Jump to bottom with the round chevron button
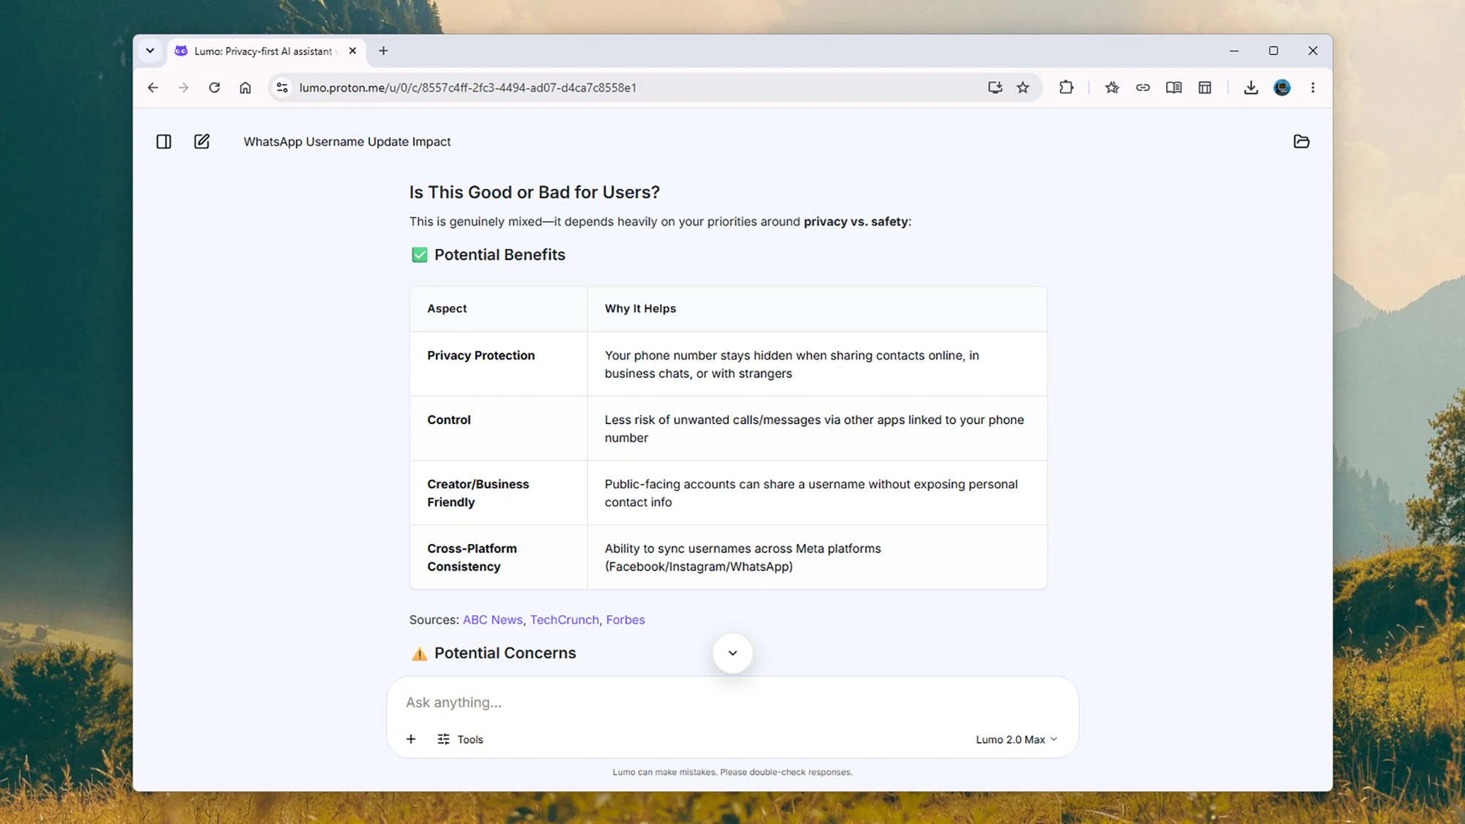Image resolution: width=1465 pixels, height=824 pixels. click(x=732, y=653)
